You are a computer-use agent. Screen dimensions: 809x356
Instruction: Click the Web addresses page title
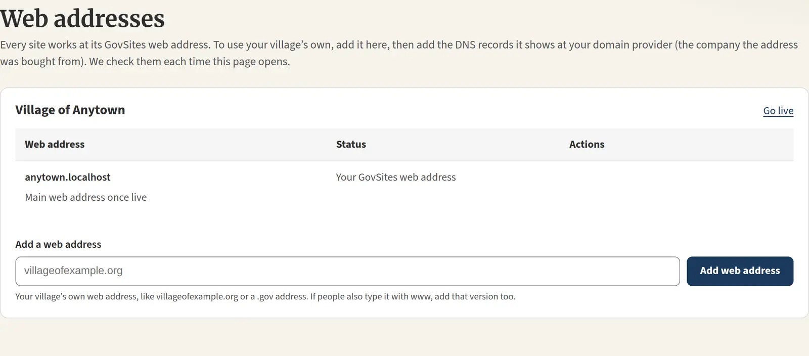pos(82,19)
